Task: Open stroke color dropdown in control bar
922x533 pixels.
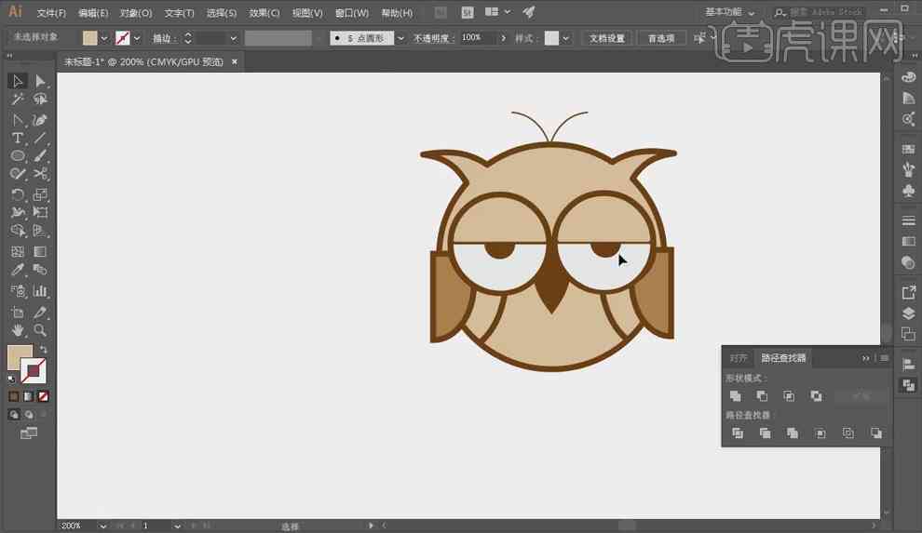Action: pos(137,38)
